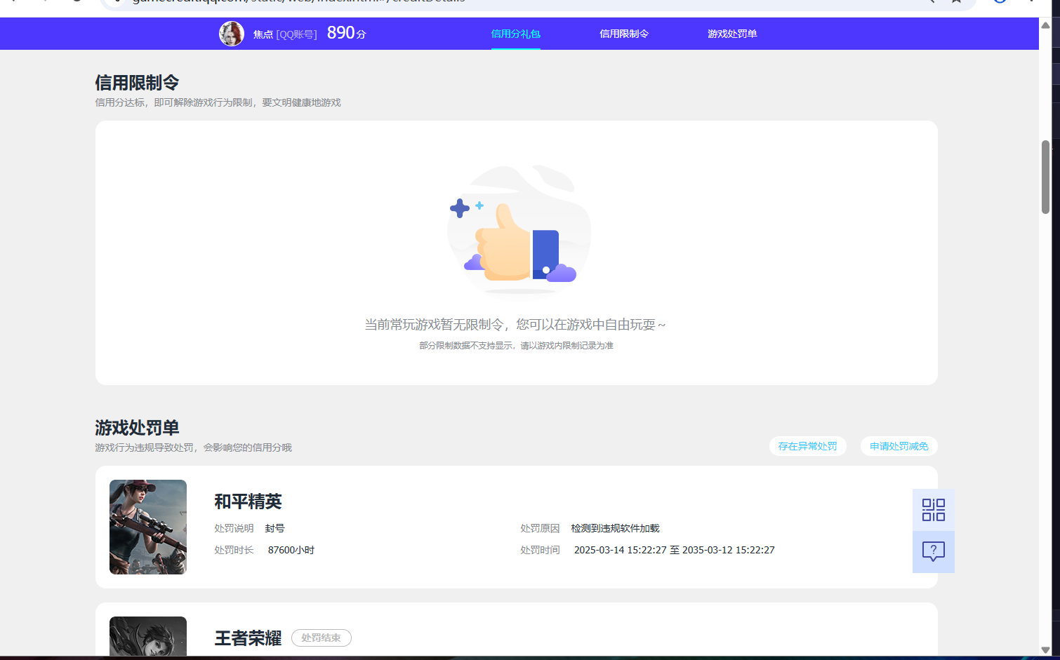Click the 处罚结束 status badge
The image size is (1060, 660).
(322, 638)
